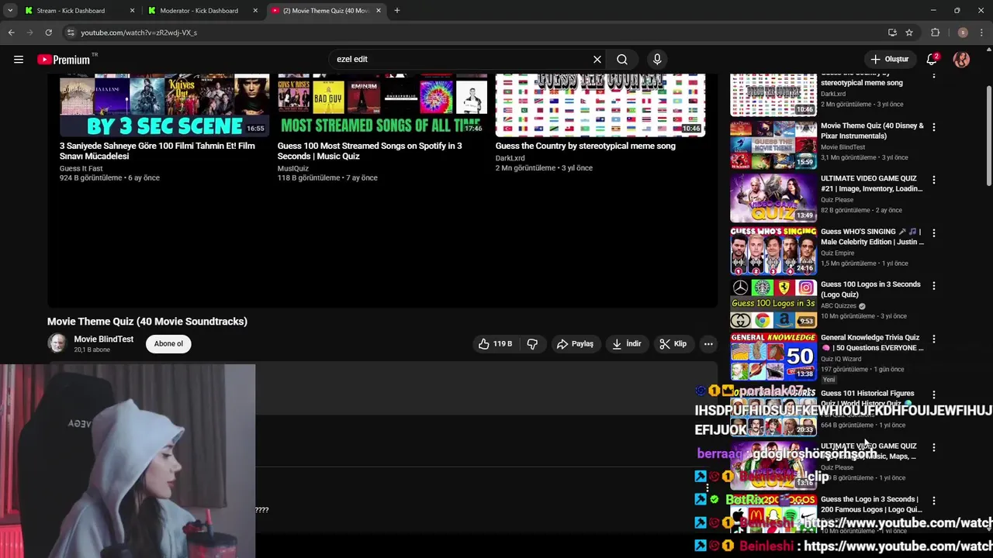
Task: Open new browser tab with plus
Action: (397, 11)
